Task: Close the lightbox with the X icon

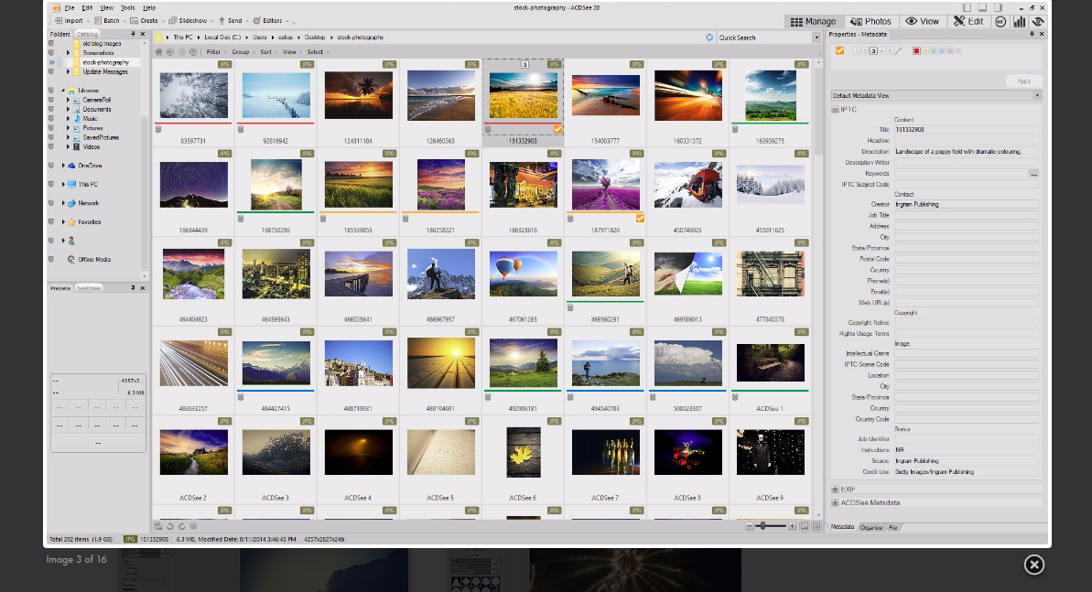Action: (x=1033, y=565)
